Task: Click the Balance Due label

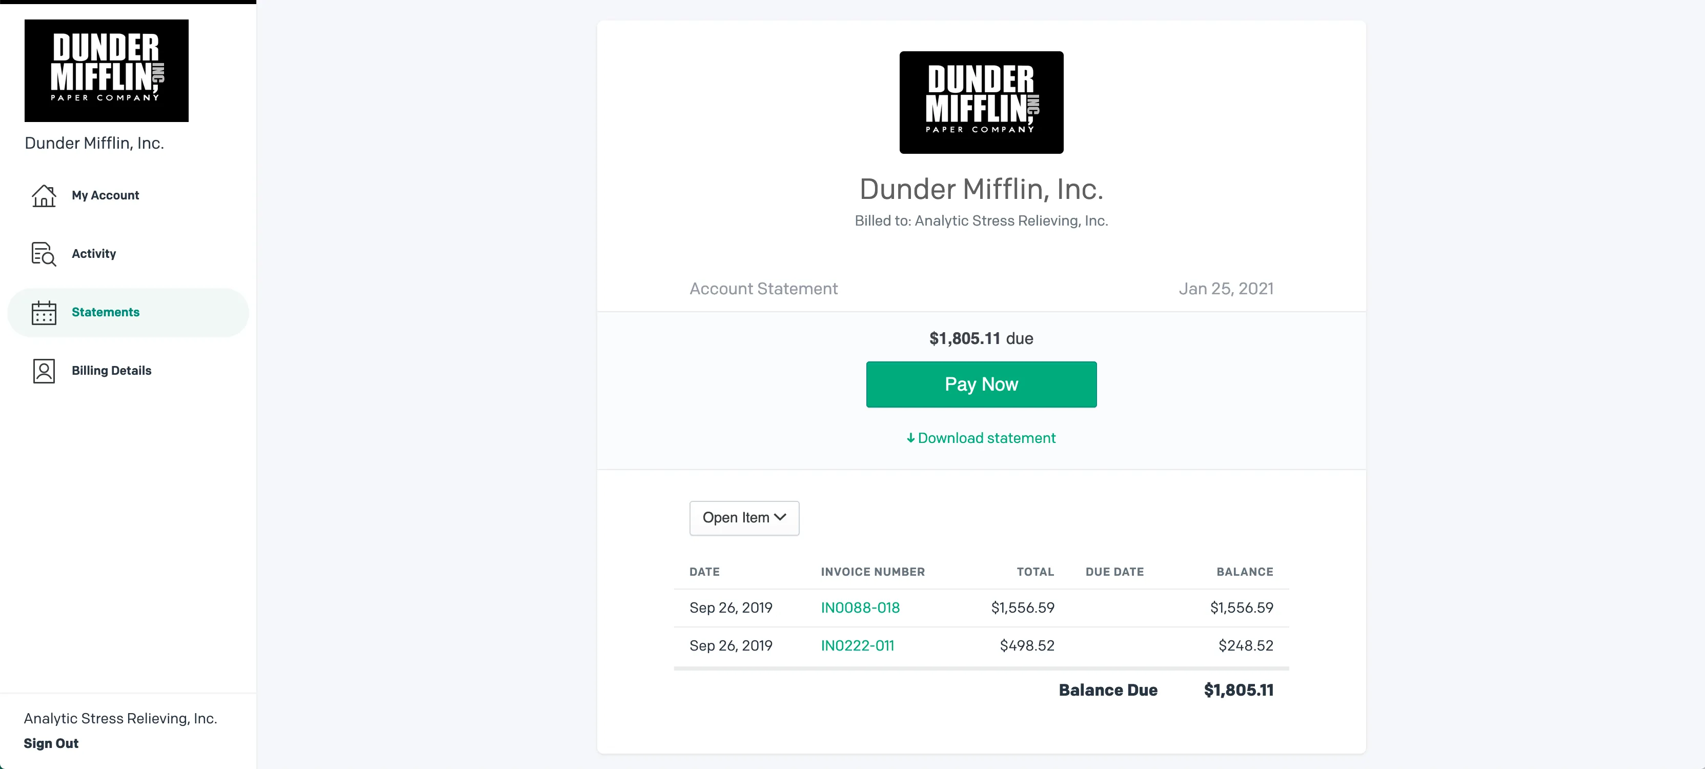Action: 1108,690
